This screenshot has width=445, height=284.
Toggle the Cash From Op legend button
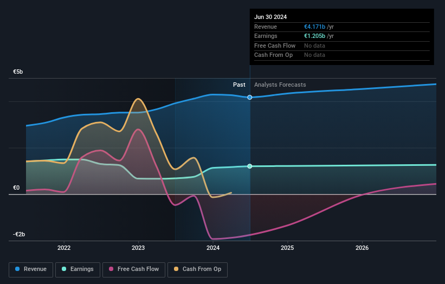point(197,269)
